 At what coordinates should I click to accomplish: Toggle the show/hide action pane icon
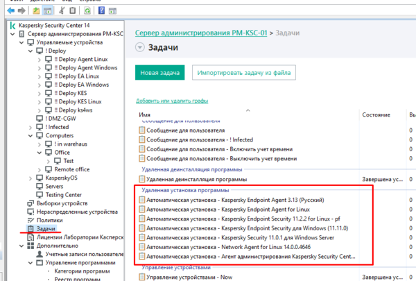coord(112,11)
